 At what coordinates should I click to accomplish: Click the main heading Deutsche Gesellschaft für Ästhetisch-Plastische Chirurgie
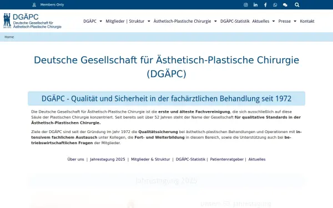(167, 67)
